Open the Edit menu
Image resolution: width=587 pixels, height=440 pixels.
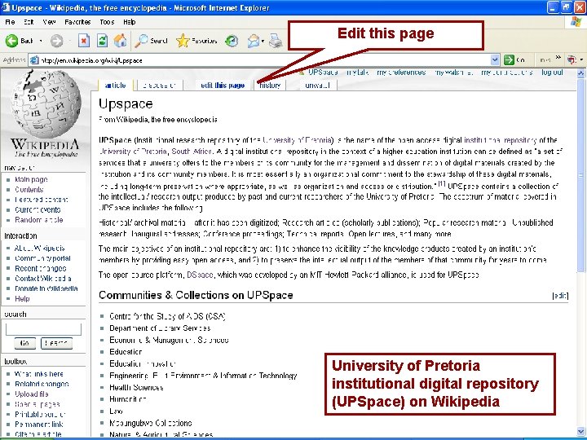[x=29, y=22]
